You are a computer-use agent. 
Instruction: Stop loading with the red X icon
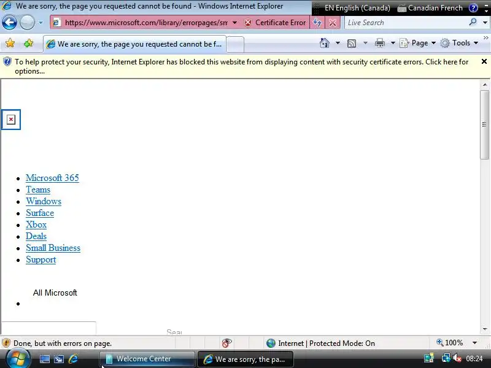tap(333, 23)
